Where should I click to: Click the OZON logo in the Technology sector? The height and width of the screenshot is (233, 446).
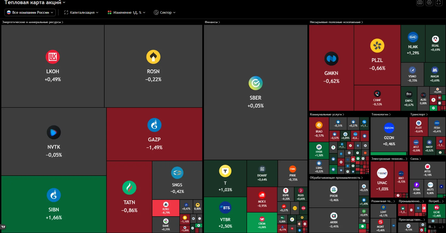point(389,128)
